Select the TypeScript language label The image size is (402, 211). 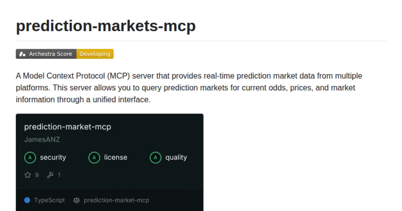coord(49,200)
